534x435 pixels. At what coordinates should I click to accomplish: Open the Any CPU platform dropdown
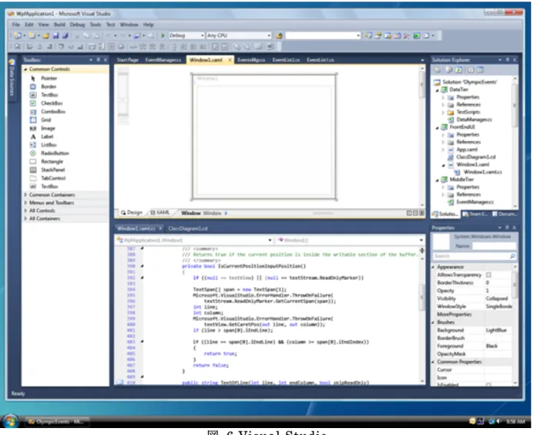pos(269,35)
